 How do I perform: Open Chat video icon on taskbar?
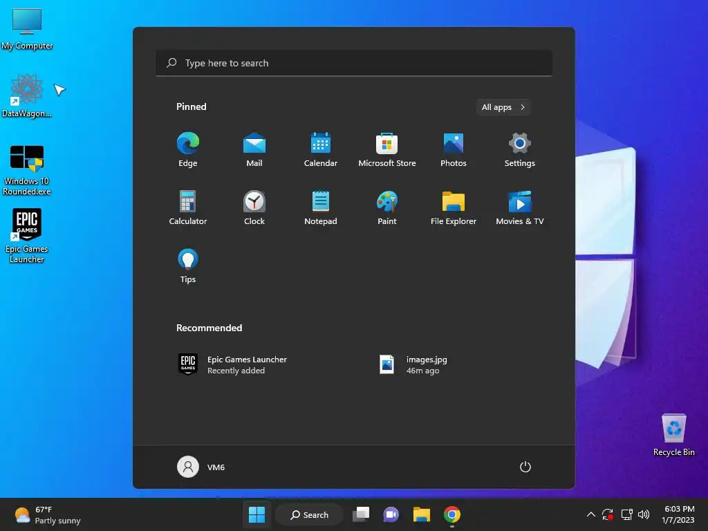pos(391,514)
